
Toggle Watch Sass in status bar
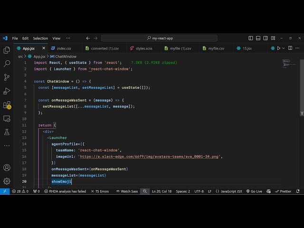coord(126,191)
